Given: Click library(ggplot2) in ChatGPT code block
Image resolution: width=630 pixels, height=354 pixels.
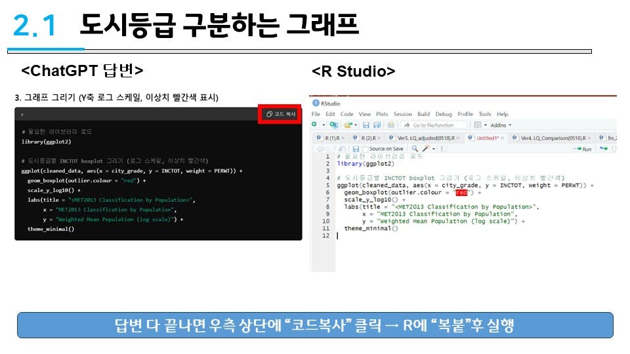Looking at the screenshot, I should tap(46, 142).
